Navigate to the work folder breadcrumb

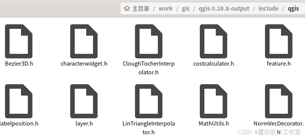click(x=165, y=8)
